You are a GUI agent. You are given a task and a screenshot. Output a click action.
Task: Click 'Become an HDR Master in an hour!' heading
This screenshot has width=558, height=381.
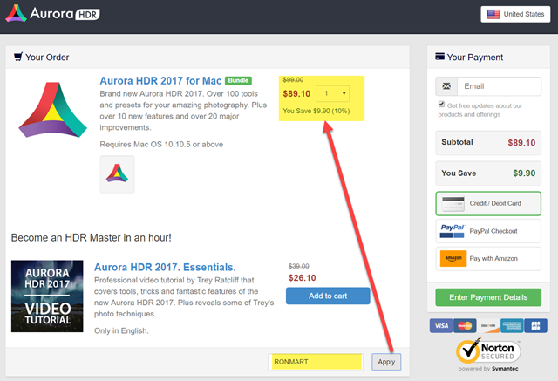(x=91, y=238)
